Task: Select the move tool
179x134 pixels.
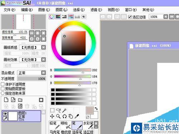Action: (52, 116)
